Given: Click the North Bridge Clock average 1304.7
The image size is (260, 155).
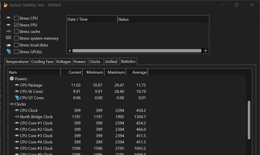Looking at the screenshot, I should point(140,117).
